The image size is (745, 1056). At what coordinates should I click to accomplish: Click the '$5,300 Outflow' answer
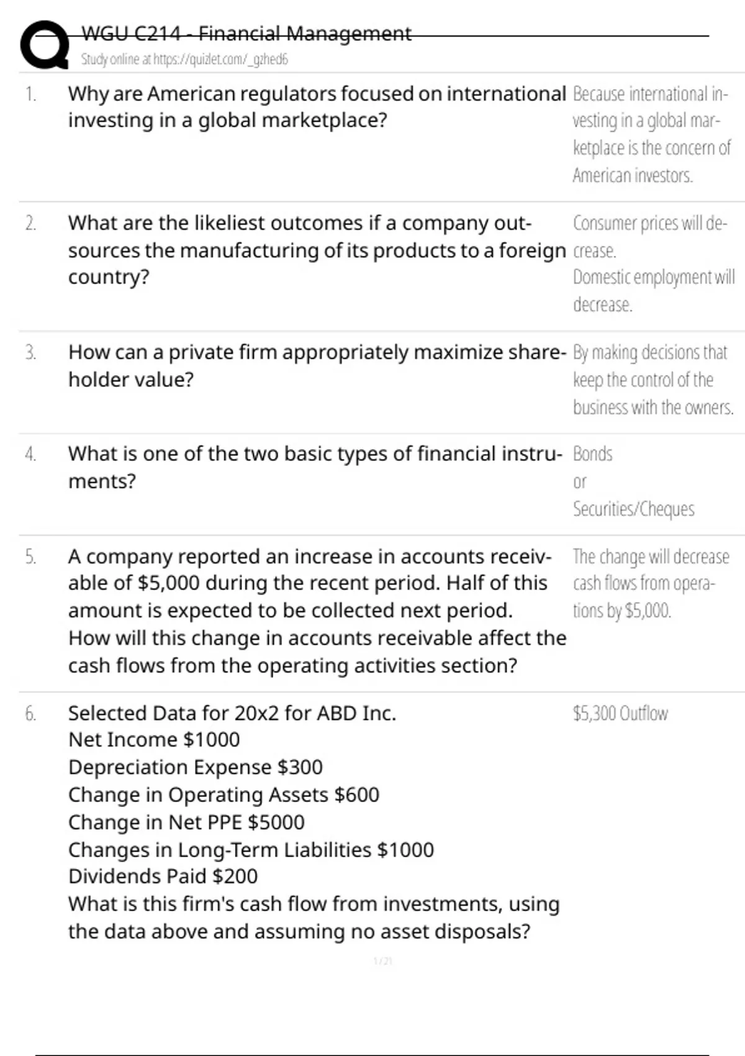(x=620, y=713)
